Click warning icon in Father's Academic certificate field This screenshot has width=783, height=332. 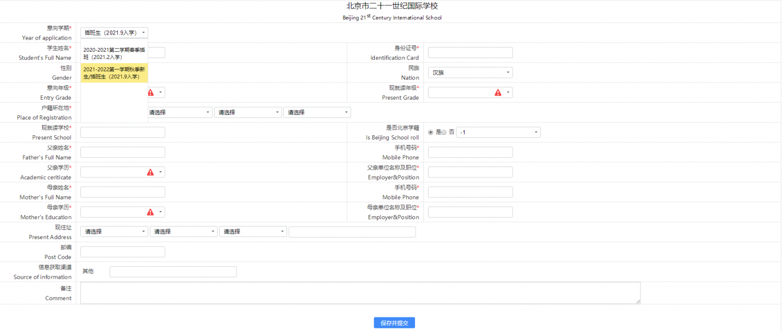click(x=150, y=172)
